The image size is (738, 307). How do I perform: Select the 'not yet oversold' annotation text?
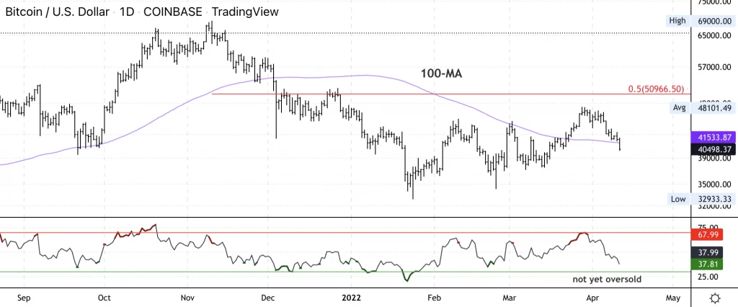tap(607, 279)
